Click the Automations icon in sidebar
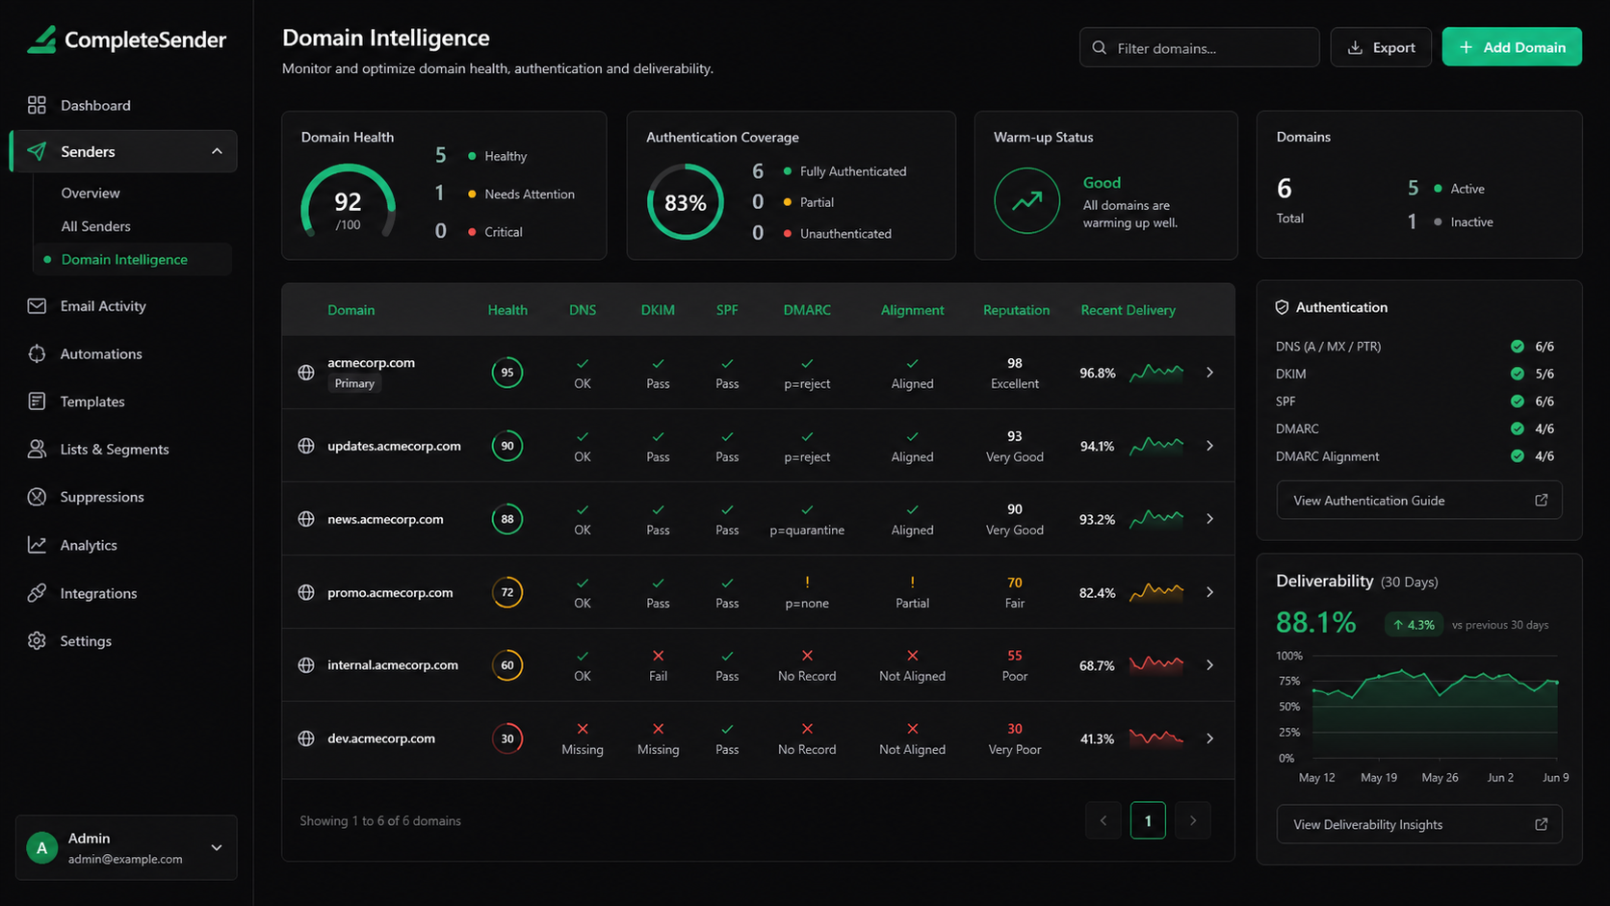 [37, 353]
